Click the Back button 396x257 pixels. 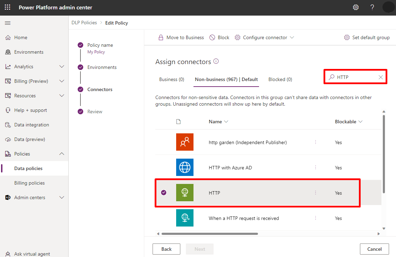pyautogui.click(x=166, y=249)
